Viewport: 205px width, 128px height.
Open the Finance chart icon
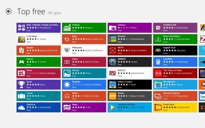(x=67, y=28)
